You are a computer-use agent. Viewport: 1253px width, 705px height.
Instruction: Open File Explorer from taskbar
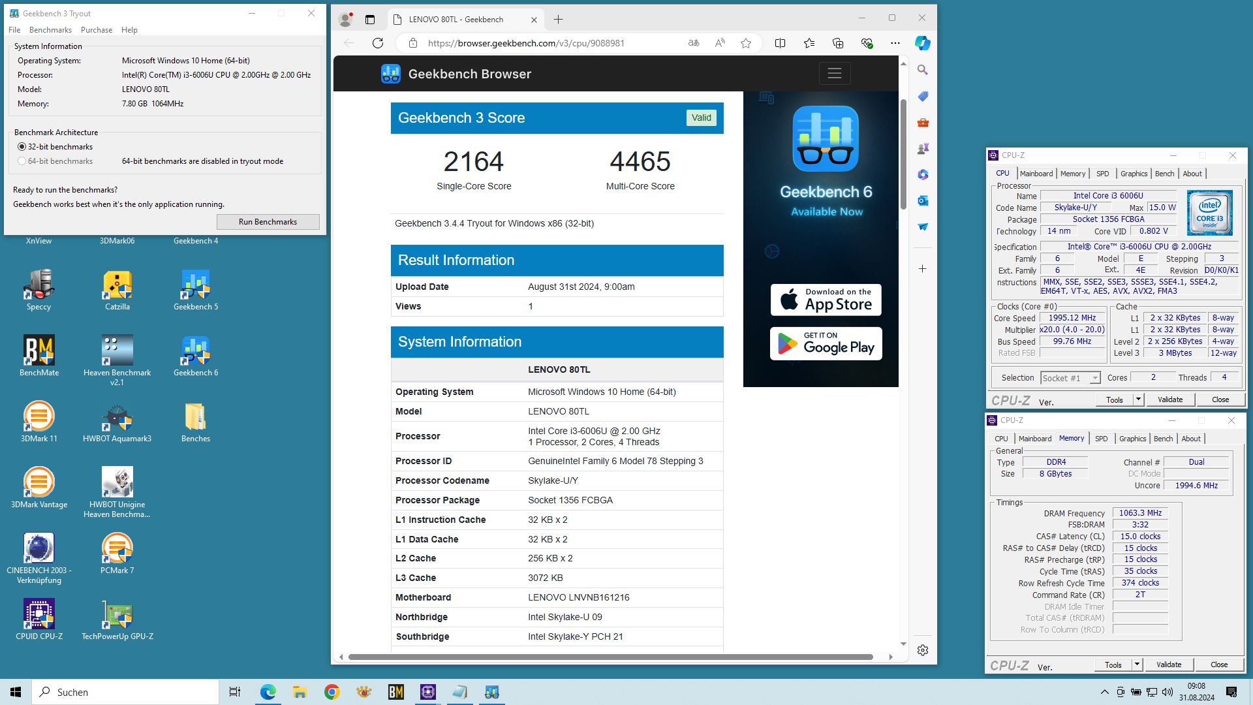(x=300, y=692)
